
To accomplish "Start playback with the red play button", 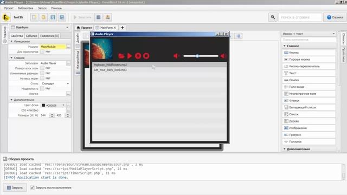I will 130,56.
